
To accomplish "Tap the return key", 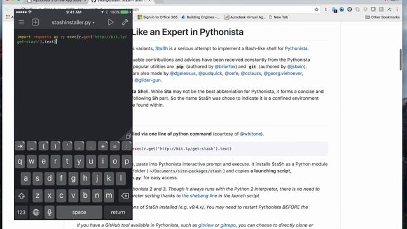I will pos(118,212).
